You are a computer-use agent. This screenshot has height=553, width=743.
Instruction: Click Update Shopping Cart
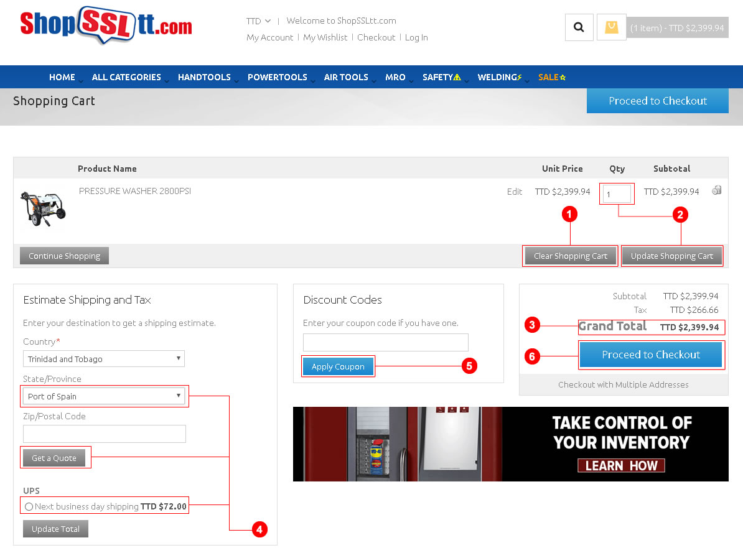671,256
